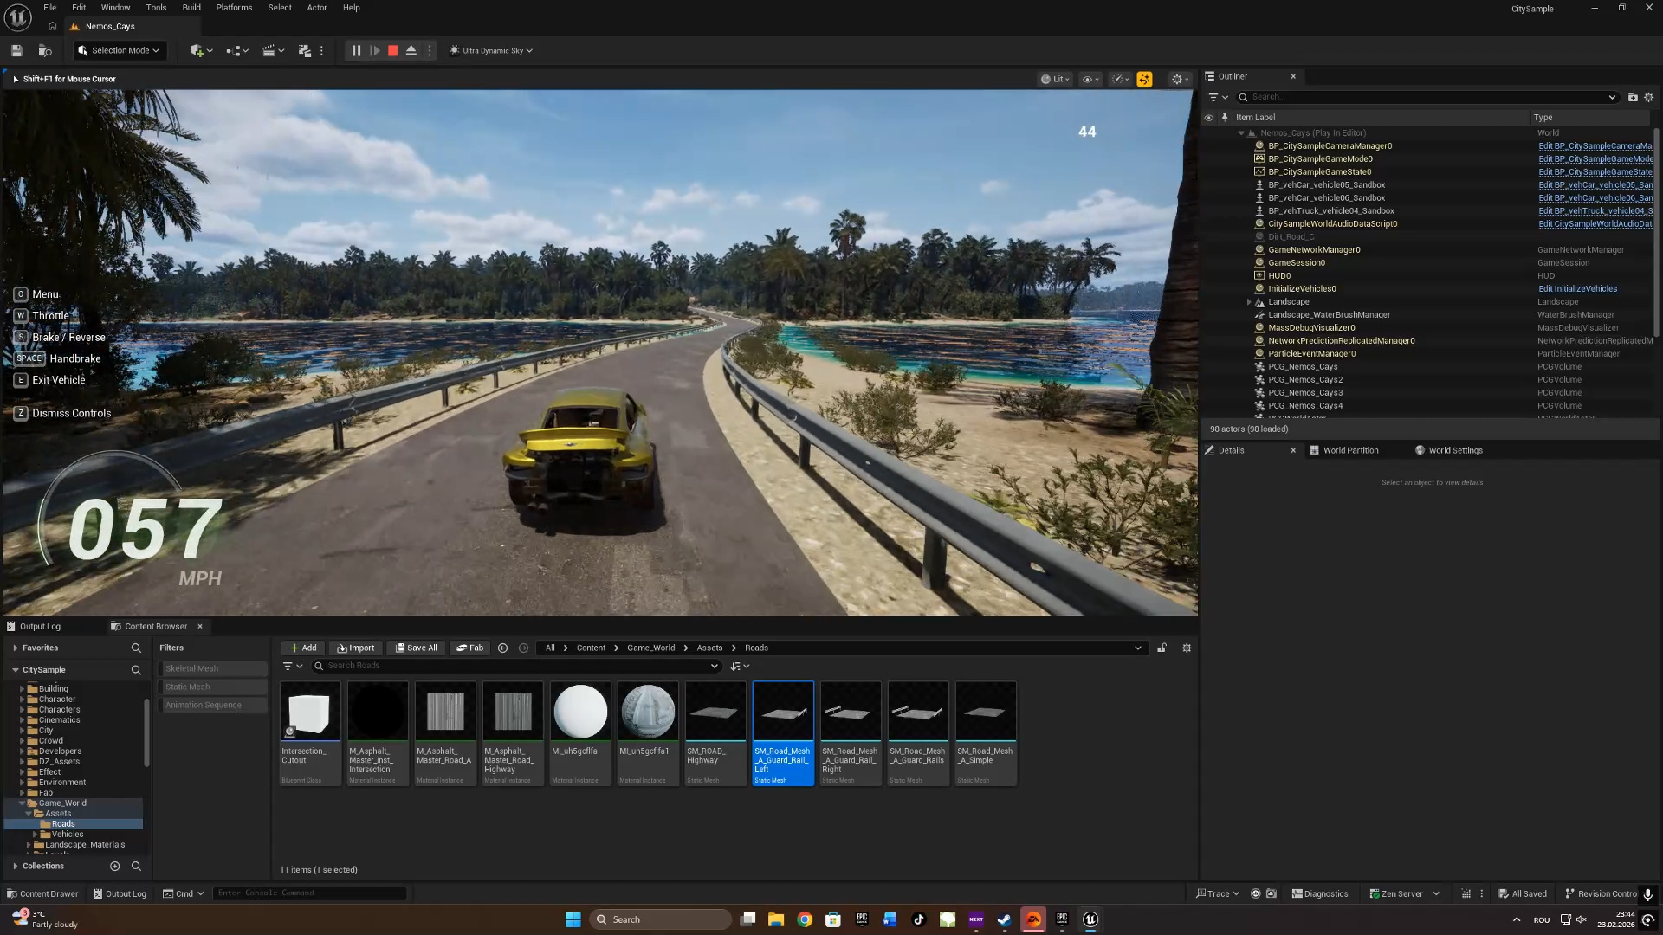Open the Outliner settings gear

pos(1649,97)
